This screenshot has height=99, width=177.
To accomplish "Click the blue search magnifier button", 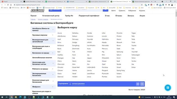I will point(105,10).
